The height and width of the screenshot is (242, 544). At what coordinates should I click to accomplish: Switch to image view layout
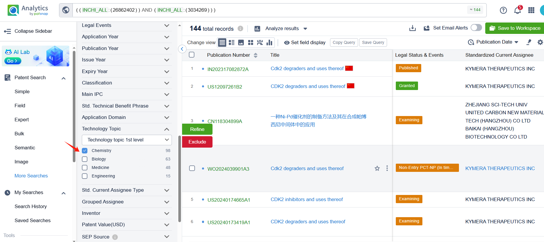241,43
